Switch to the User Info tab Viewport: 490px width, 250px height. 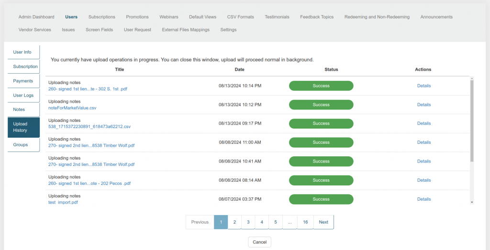click(x=22, y=52)
